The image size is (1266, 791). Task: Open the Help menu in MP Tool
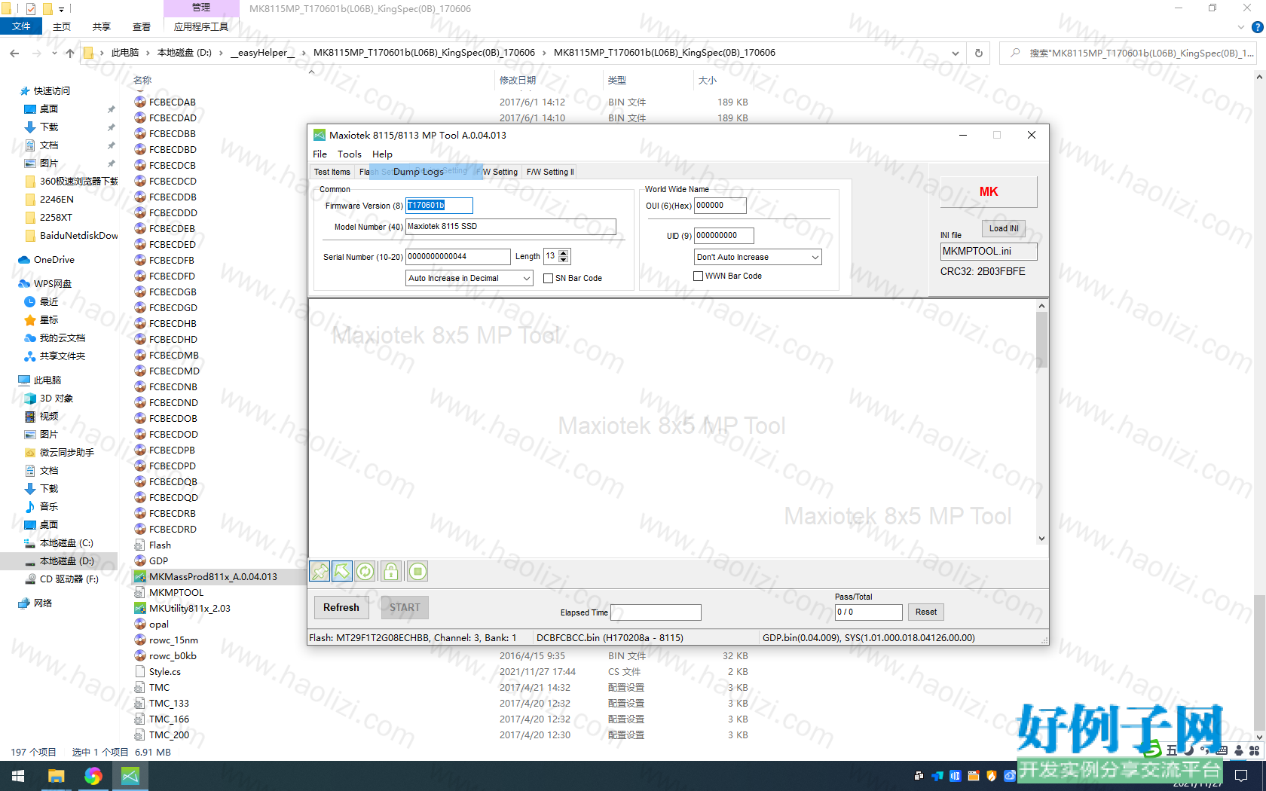[382, 154]
